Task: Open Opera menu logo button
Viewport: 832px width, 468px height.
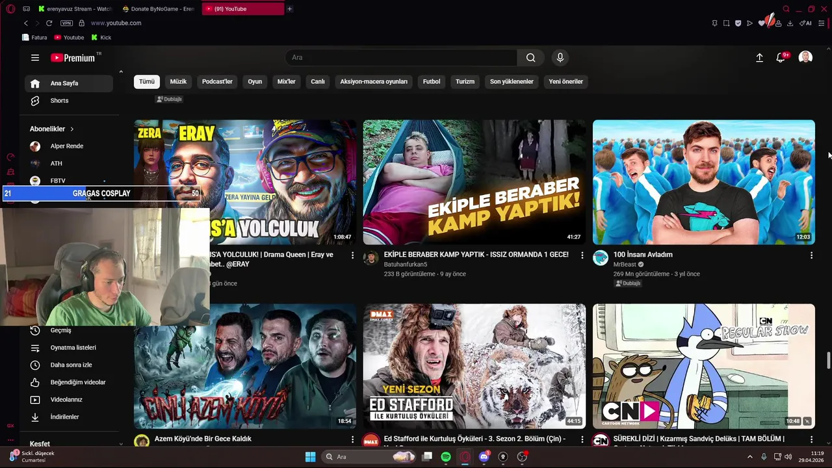Action: tap(9, 9)
